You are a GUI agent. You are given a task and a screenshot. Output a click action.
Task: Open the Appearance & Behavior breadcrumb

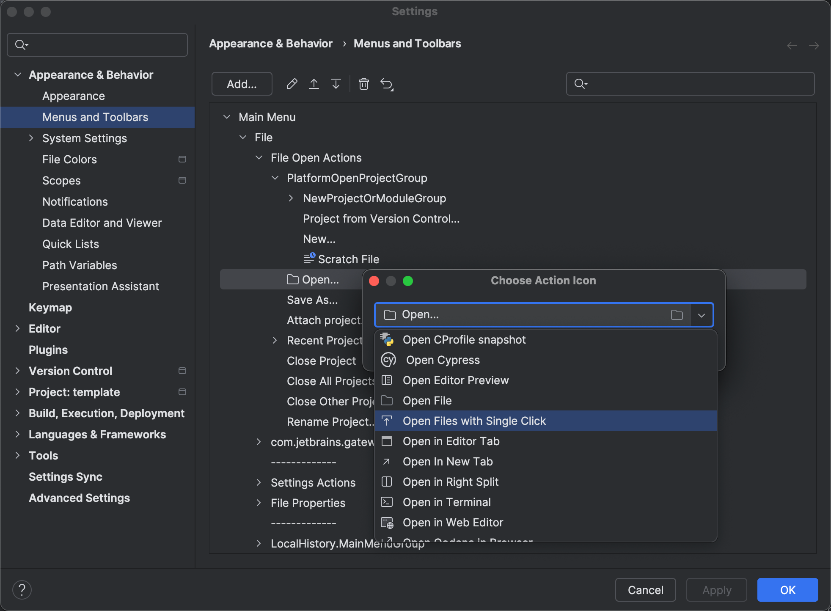(x=270, y=43)
